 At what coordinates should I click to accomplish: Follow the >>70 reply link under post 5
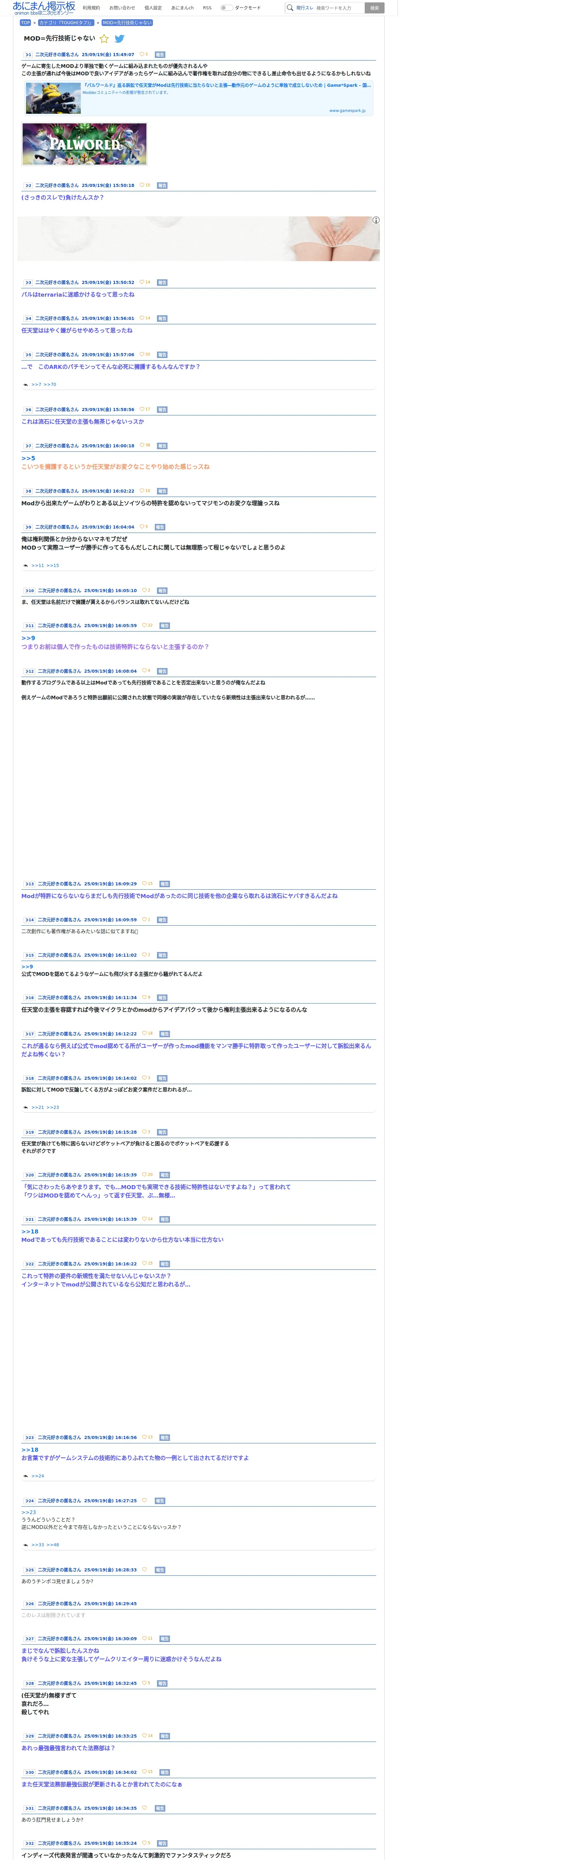click(x=50, y=385)
